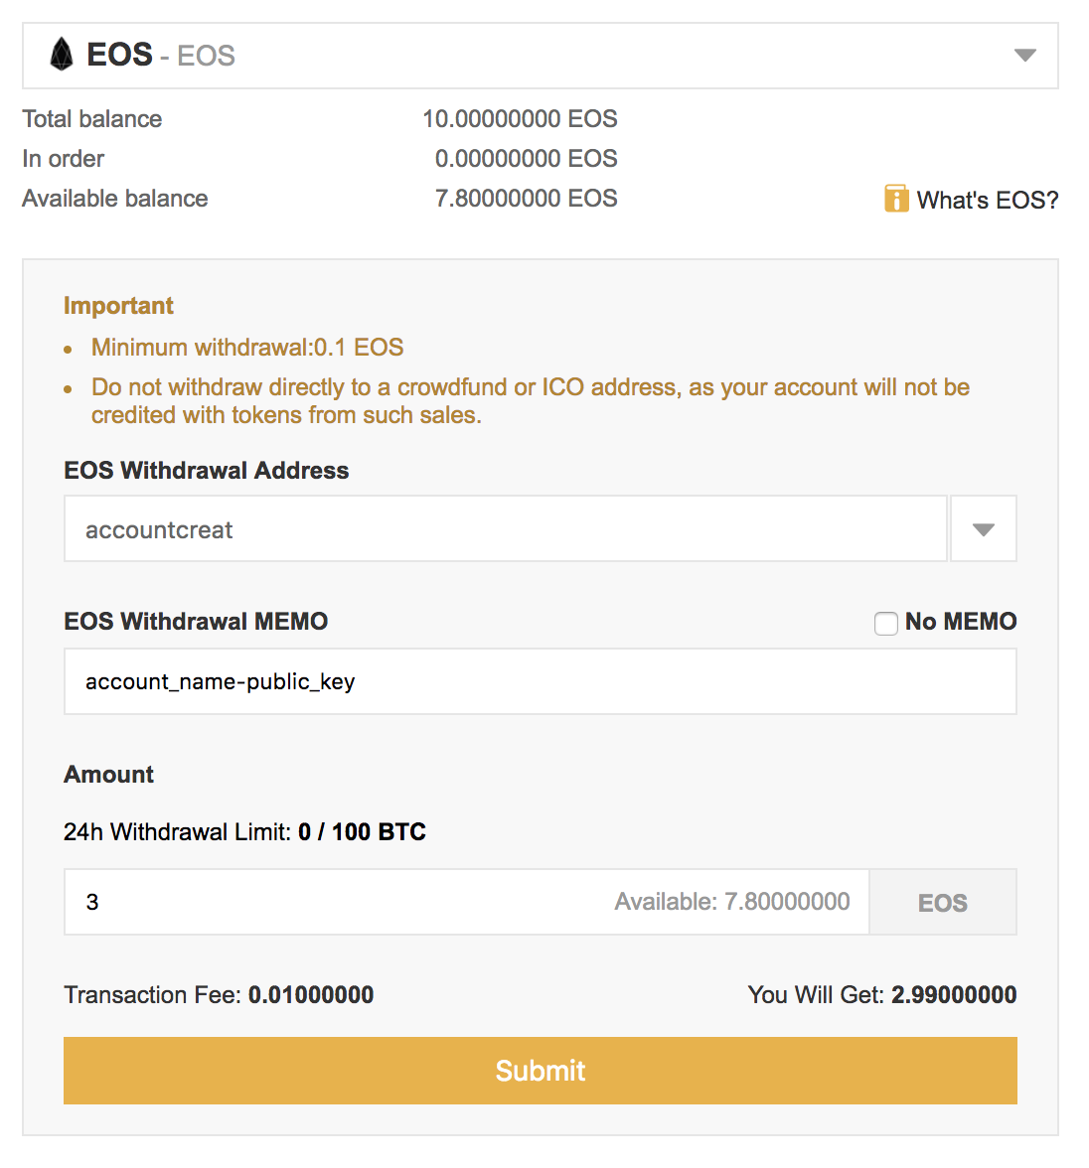Open the EOS - EOS currency selector
This screenshot has height=1168, width=1089.
coord(541,56)
